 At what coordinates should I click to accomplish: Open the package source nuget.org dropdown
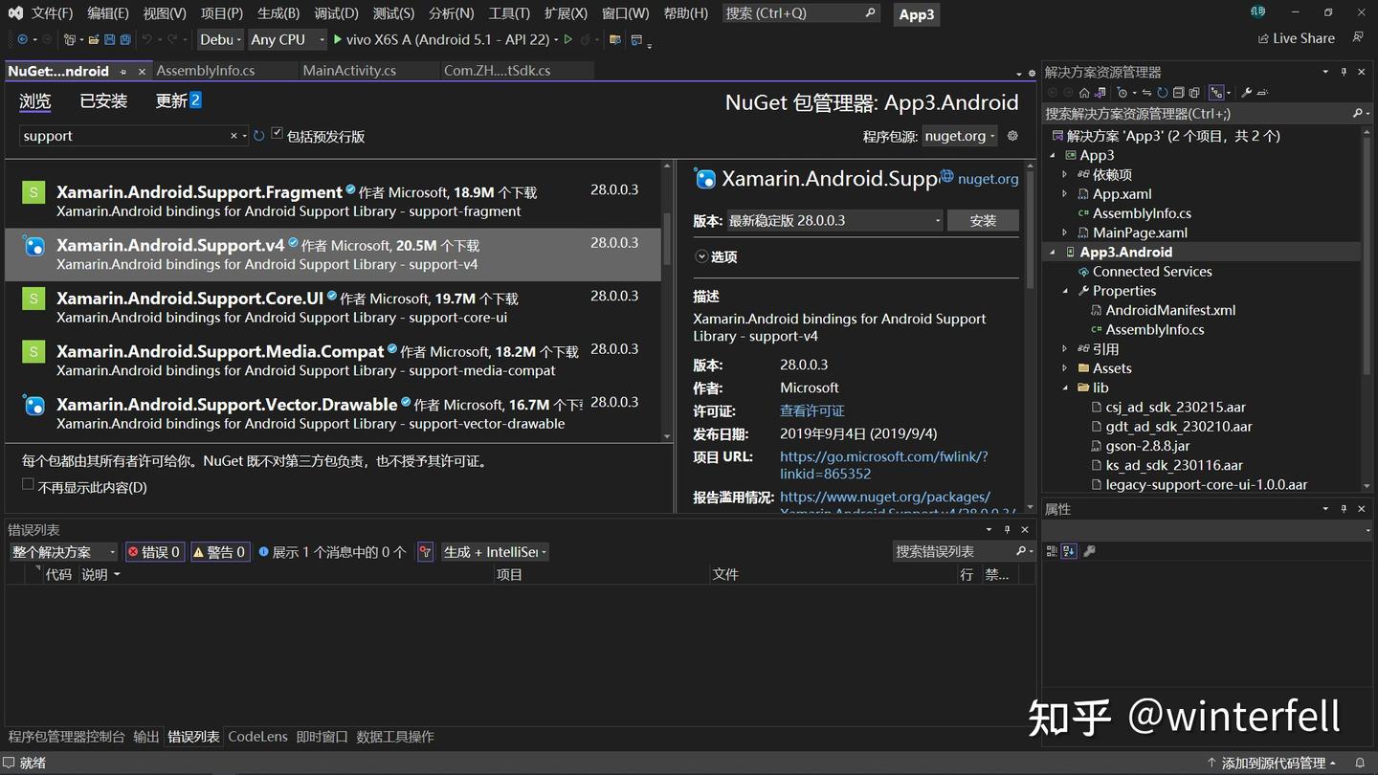pyautogui.click(x=960, y=136)
